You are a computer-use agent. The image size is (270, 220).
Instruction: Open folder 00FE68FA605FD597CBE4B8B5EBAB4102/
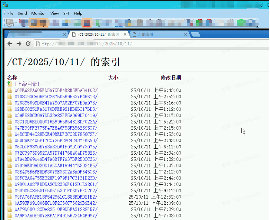[x=56, y=90]
